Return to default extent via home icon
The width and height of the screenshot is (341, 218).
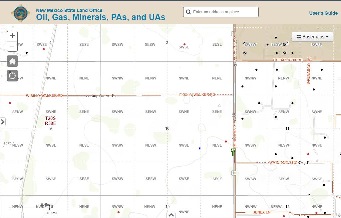[x=12, y=61]
